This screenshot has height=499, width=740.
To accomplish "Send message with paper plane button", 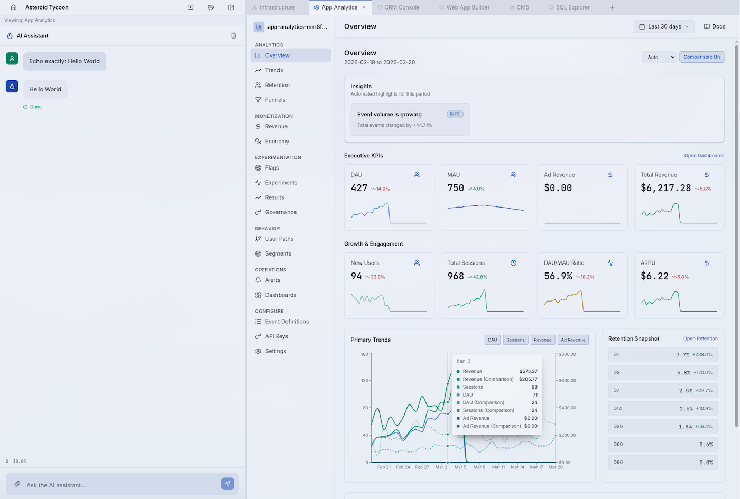I will click(x=227, y=484).
